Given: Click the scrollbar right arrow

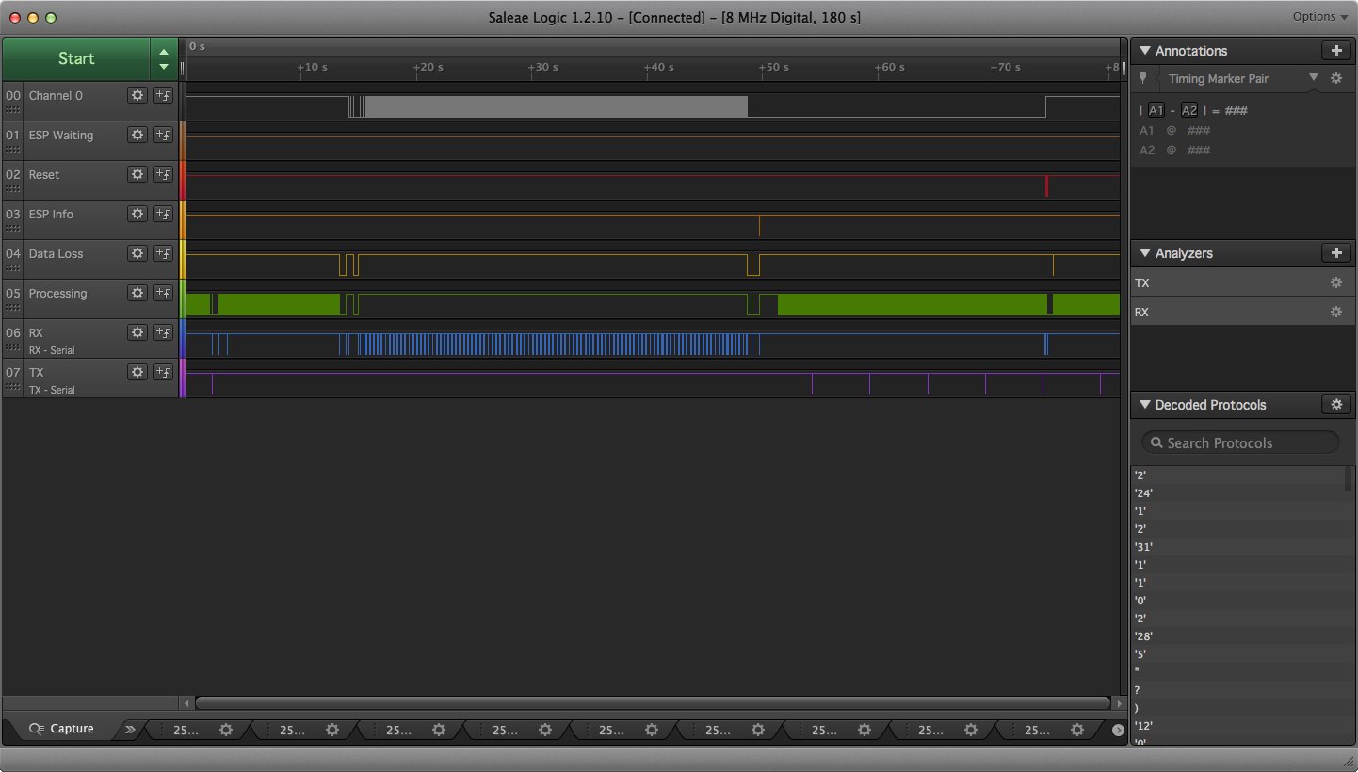Looking at the screenshot, I should [x=1119, y=703].
